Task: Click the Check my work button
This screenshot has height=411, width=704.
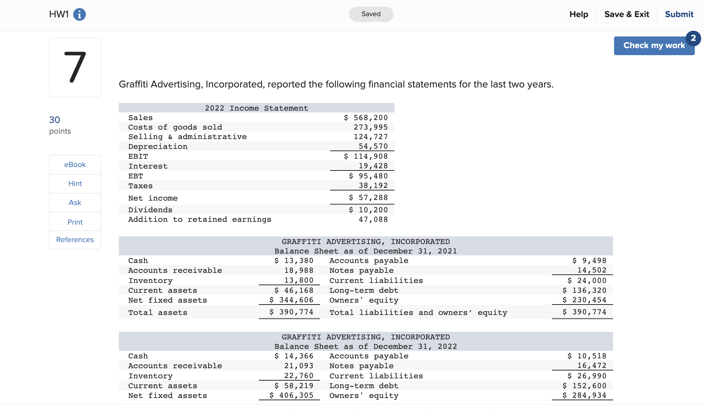Action: tap(654, 45)
